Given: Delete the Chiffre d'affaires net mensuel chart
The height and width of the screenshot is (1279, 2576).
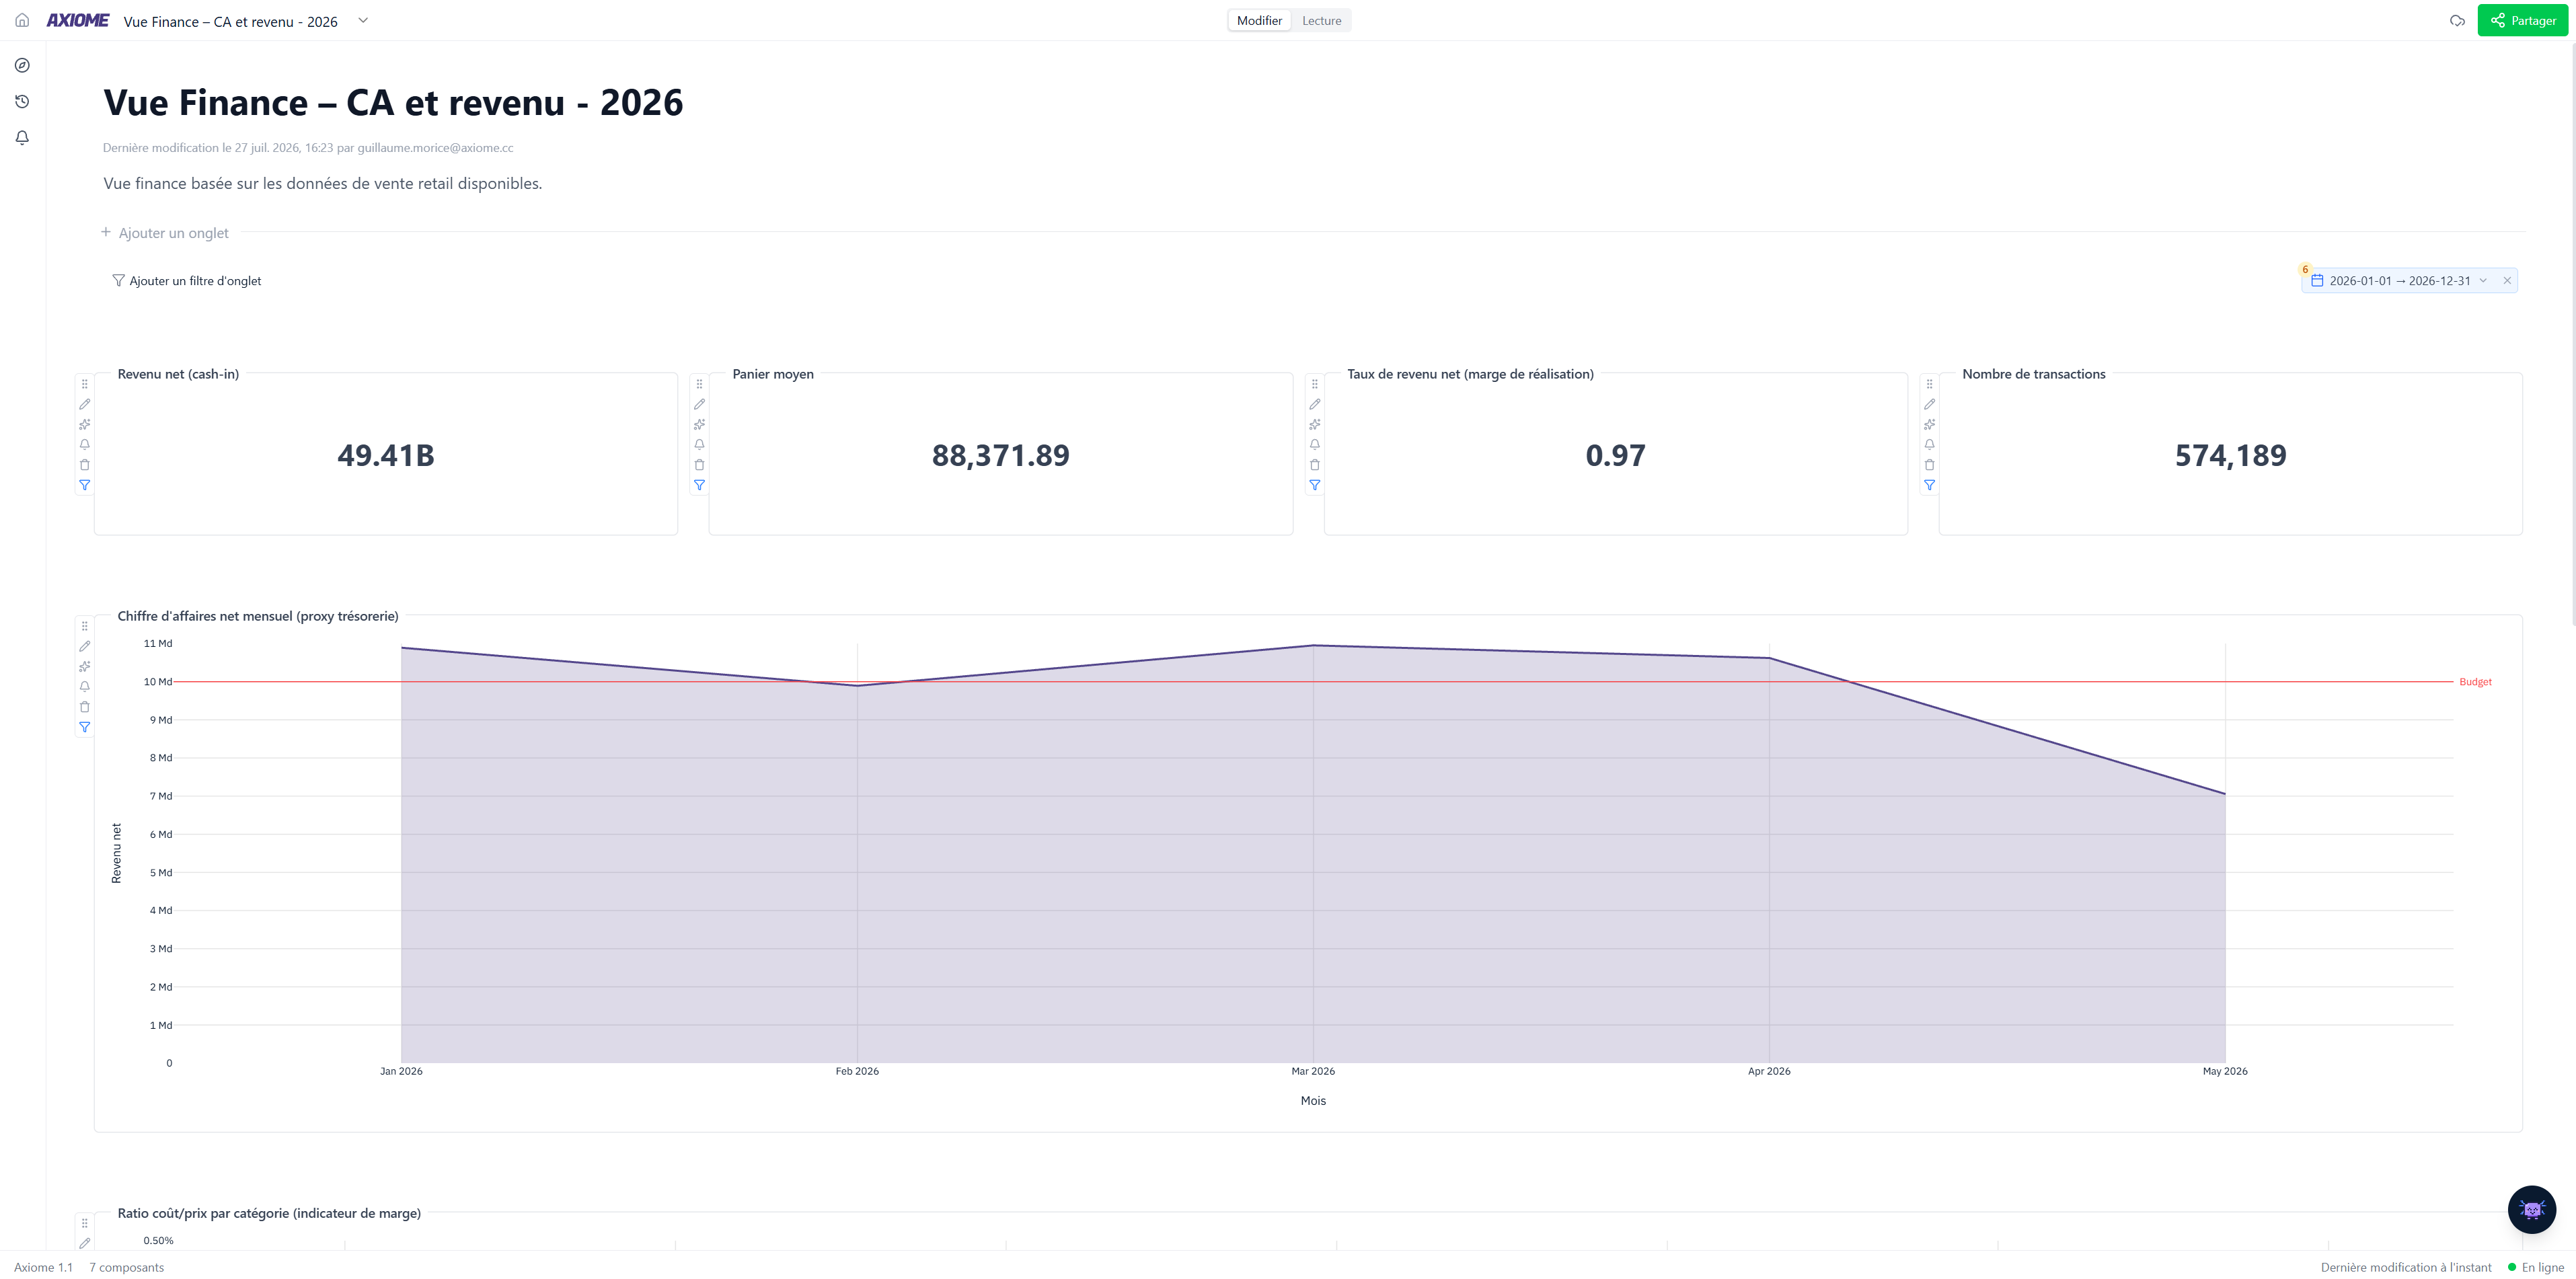Looking at the screenshot, I should click(x=84, y=707).
